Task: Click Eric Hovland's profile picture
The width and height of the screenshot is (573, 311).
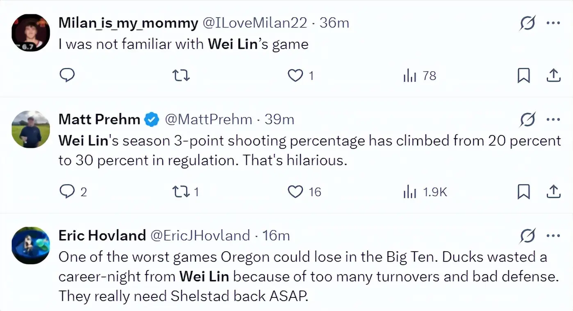Action: [x=31, y=246]
